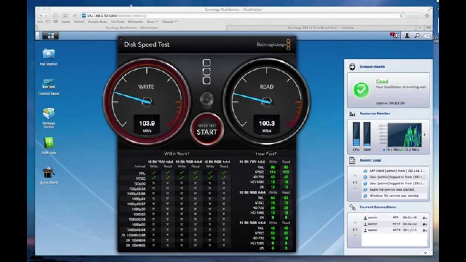This screenshot has height=262, width=466.
Task: Click the Recent Logs document icon
Action: pyautogui.click(x=352, y=160)
